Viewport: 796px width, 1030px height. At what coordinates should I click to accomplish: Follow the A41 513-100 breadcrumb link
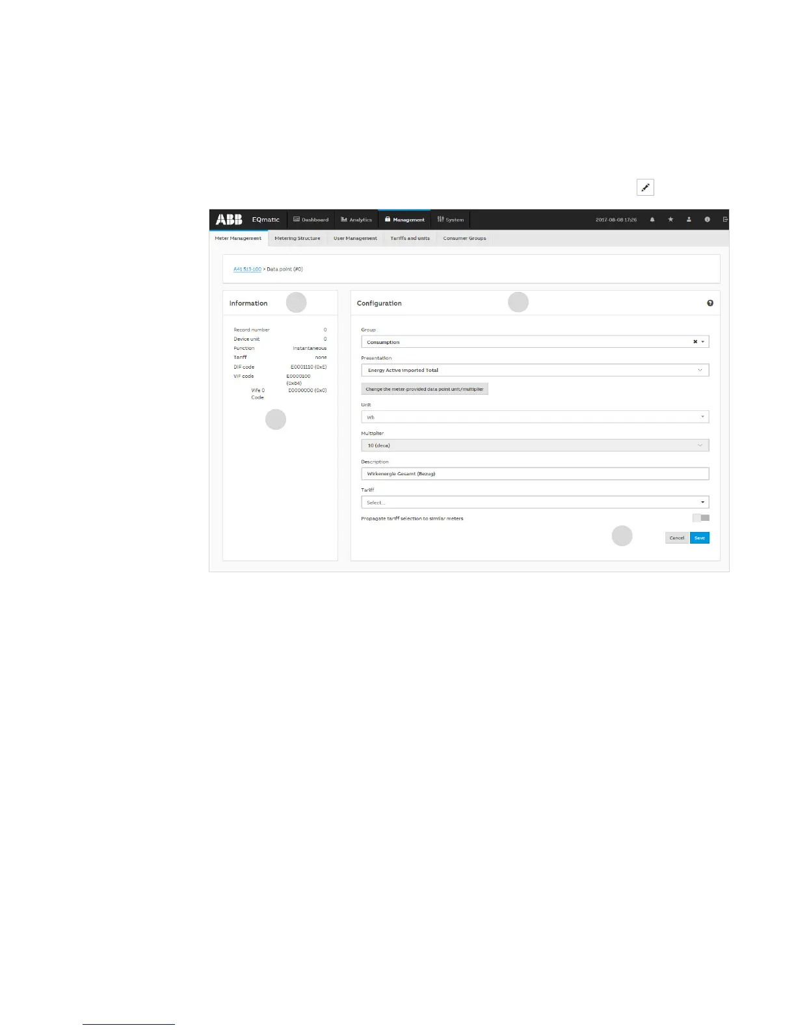coord(247,269)
